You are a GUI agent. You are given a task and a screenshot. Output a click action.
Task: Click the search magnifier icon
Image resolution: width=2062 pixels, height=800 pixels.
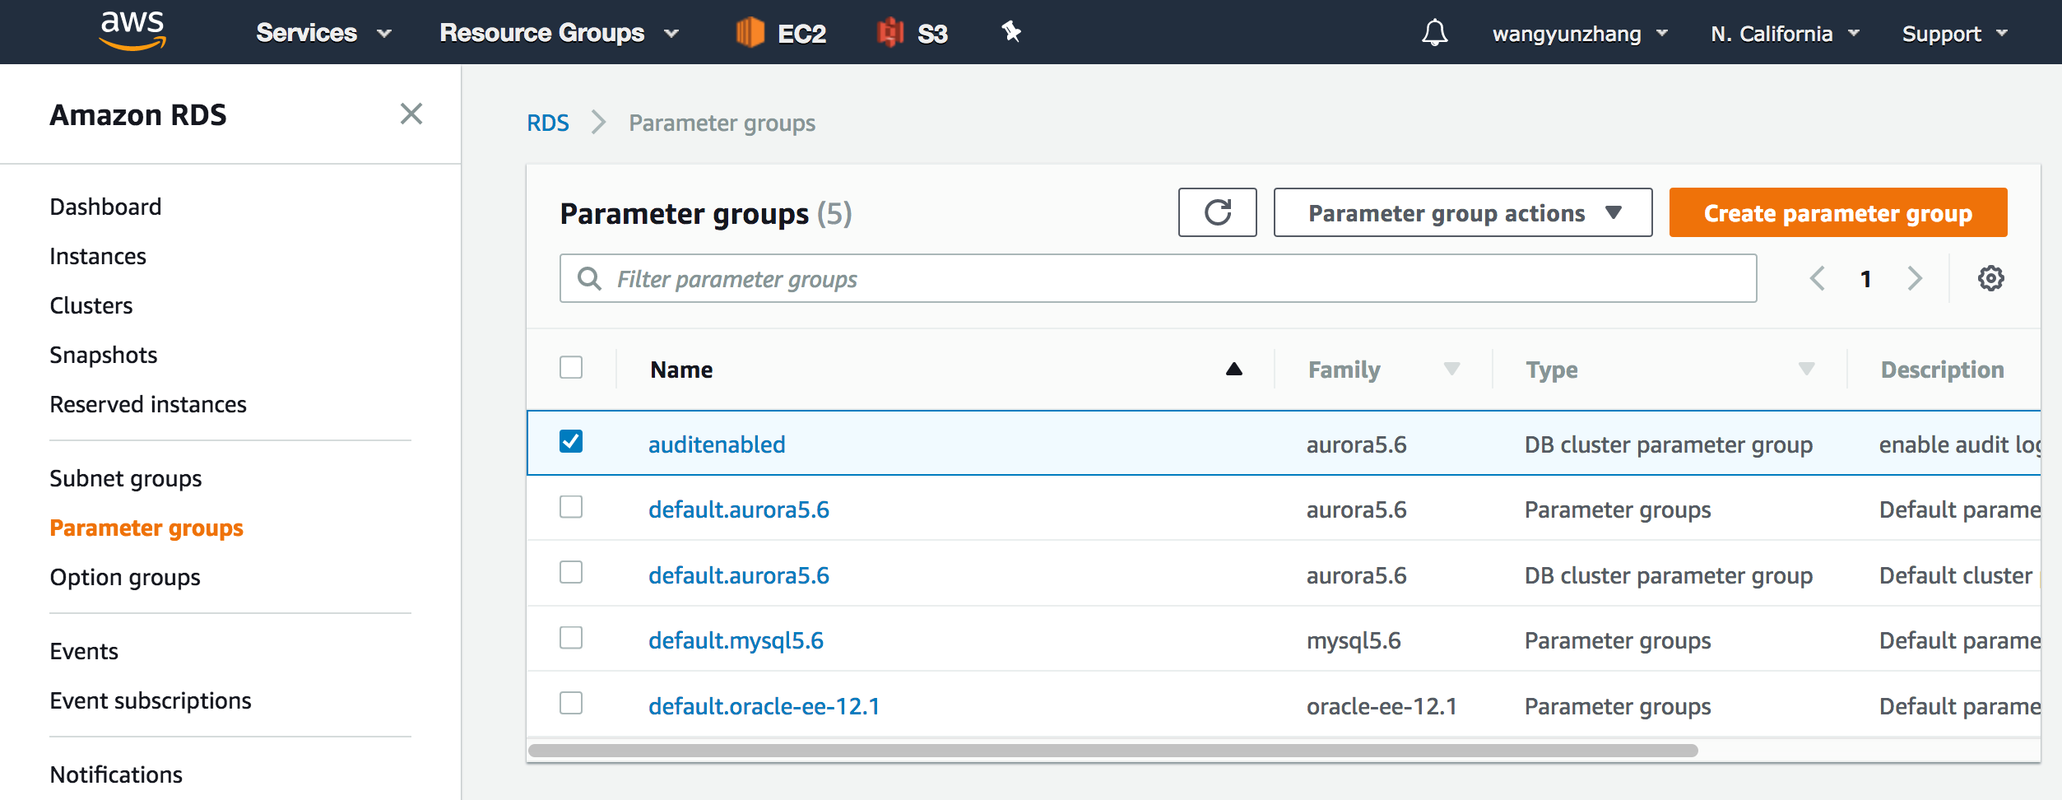tap(589, 278)
